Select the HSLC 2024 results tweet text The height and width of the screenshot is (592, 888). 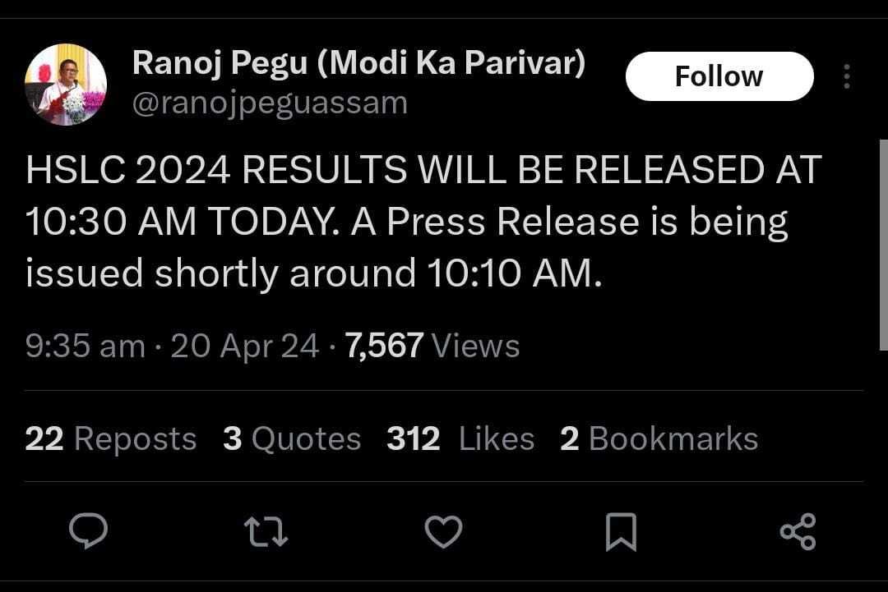click(x=423, y=221)
